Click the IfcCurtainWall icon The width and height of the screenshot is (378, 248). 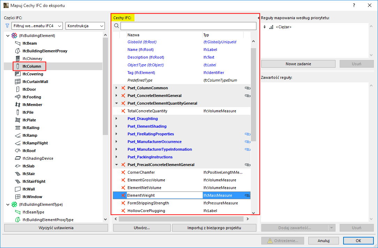[18, 82]
